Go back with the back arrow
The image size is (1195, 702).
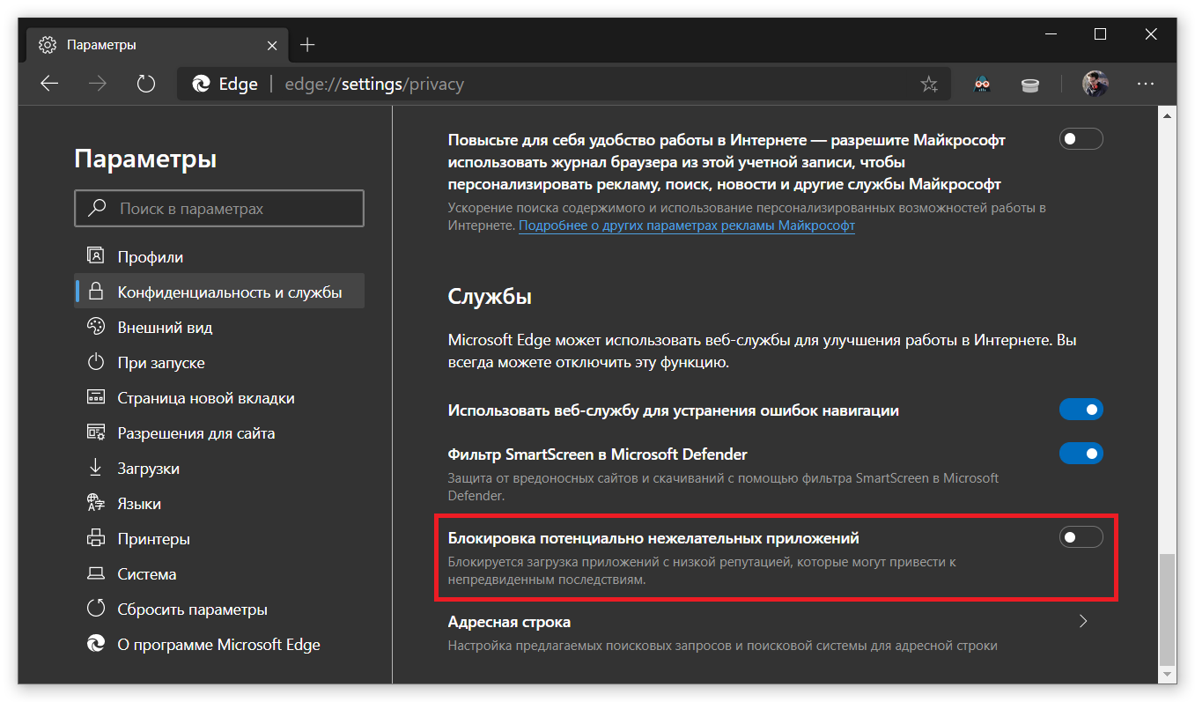[49, 84]
